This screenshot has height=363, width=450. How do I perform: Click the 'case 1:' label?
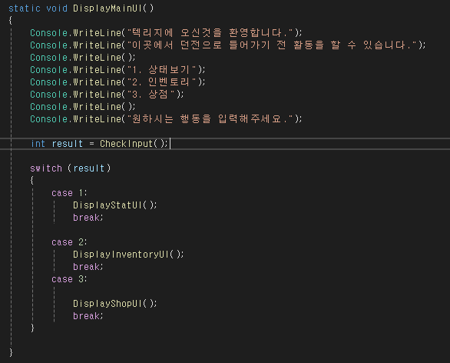(x=69, y=193)
